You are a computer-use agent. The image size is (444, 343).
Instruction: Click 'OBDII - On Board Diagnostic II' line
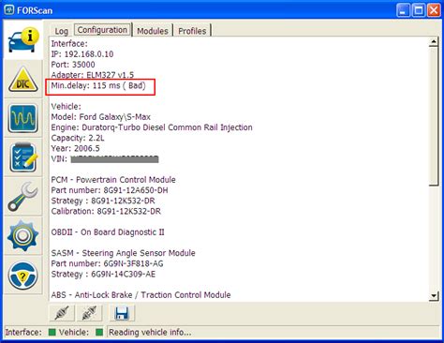[108, 232]
